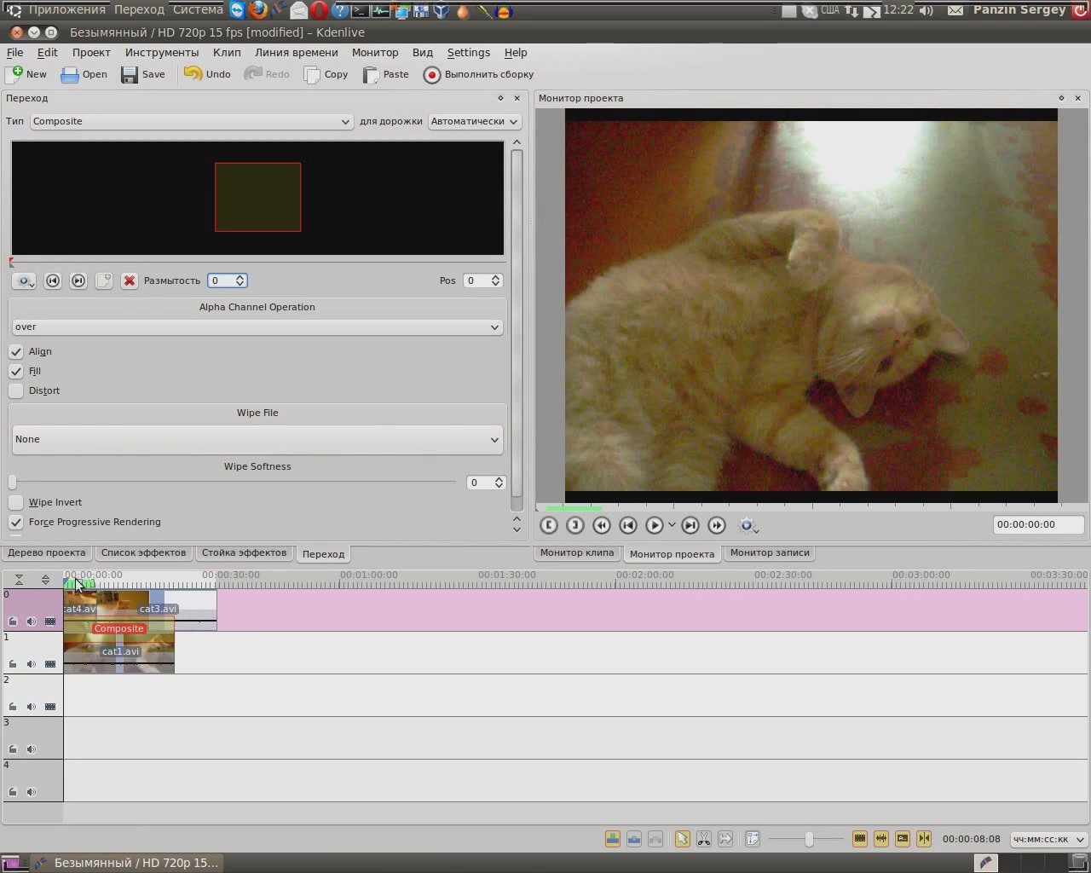Toggle Force Progressive Rendering checkbox
The width and height of the screenshot is (1091, 873).
(x=16, y=522)
